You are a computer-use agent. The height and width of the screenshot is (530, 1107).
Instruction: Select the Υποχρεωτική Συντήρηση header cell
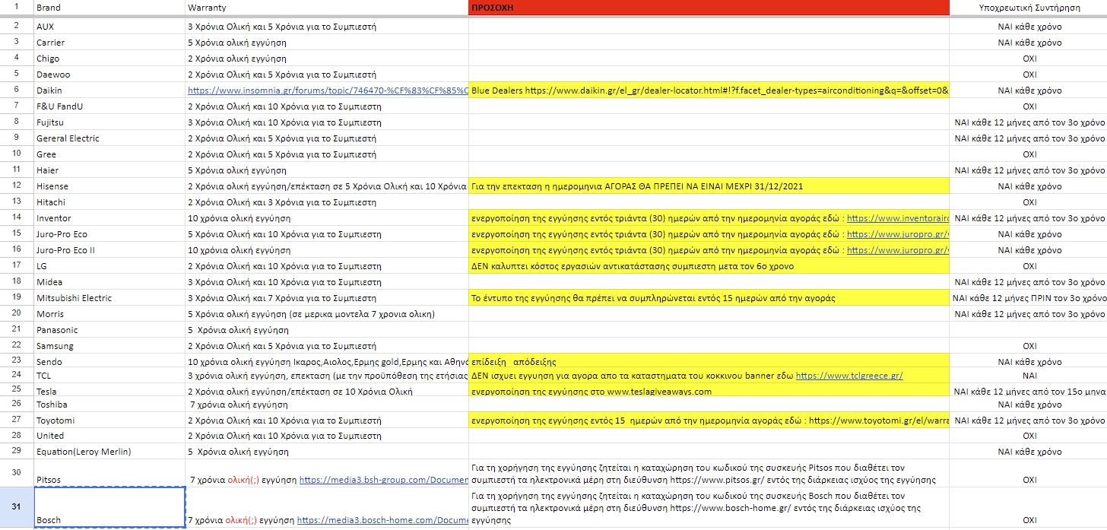1029,8
